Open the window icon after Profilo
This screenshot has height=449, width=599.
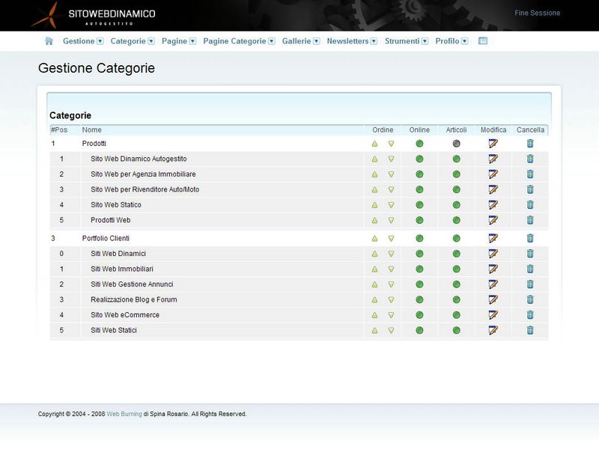tap(483, 41)
